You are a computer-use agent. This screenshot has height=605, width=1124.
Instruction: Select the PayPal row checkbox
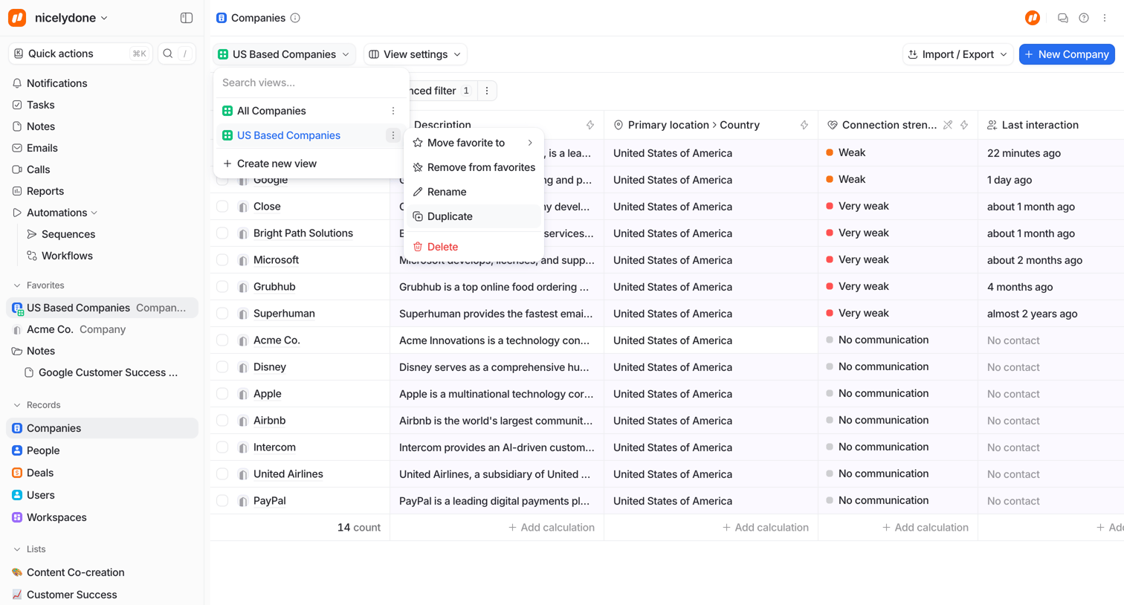[222, 501]
